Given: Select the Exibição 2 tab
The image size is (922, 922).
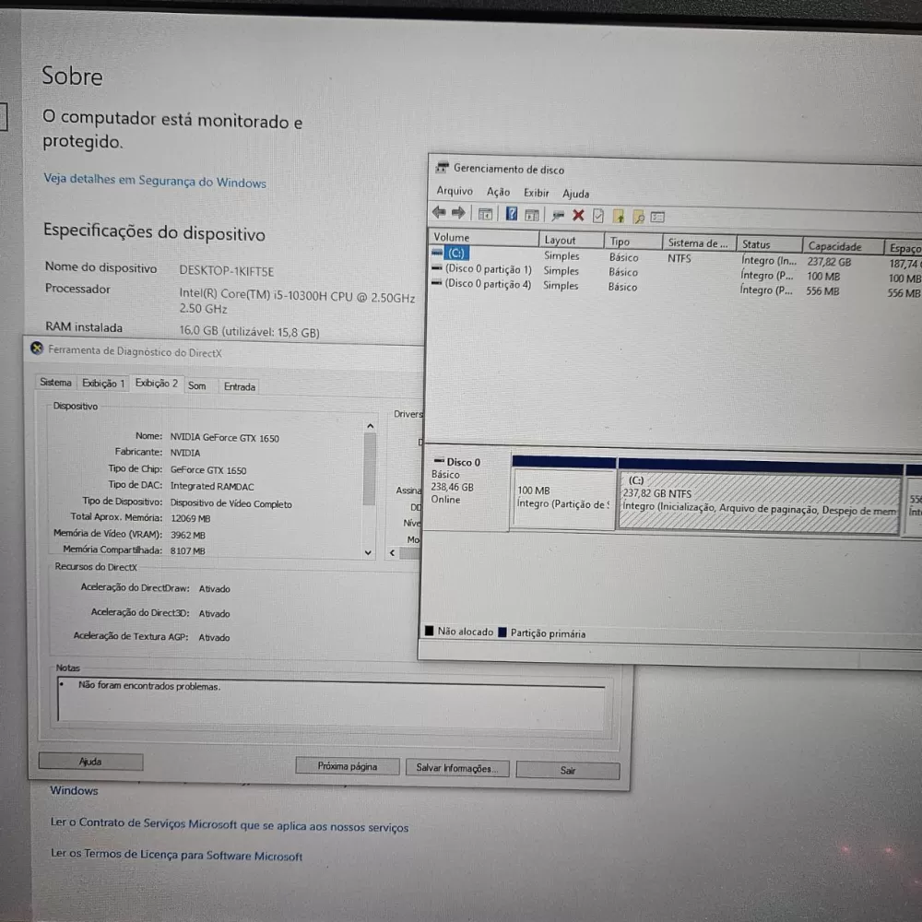Looking at the screenshot, I should tap(157, 384).
